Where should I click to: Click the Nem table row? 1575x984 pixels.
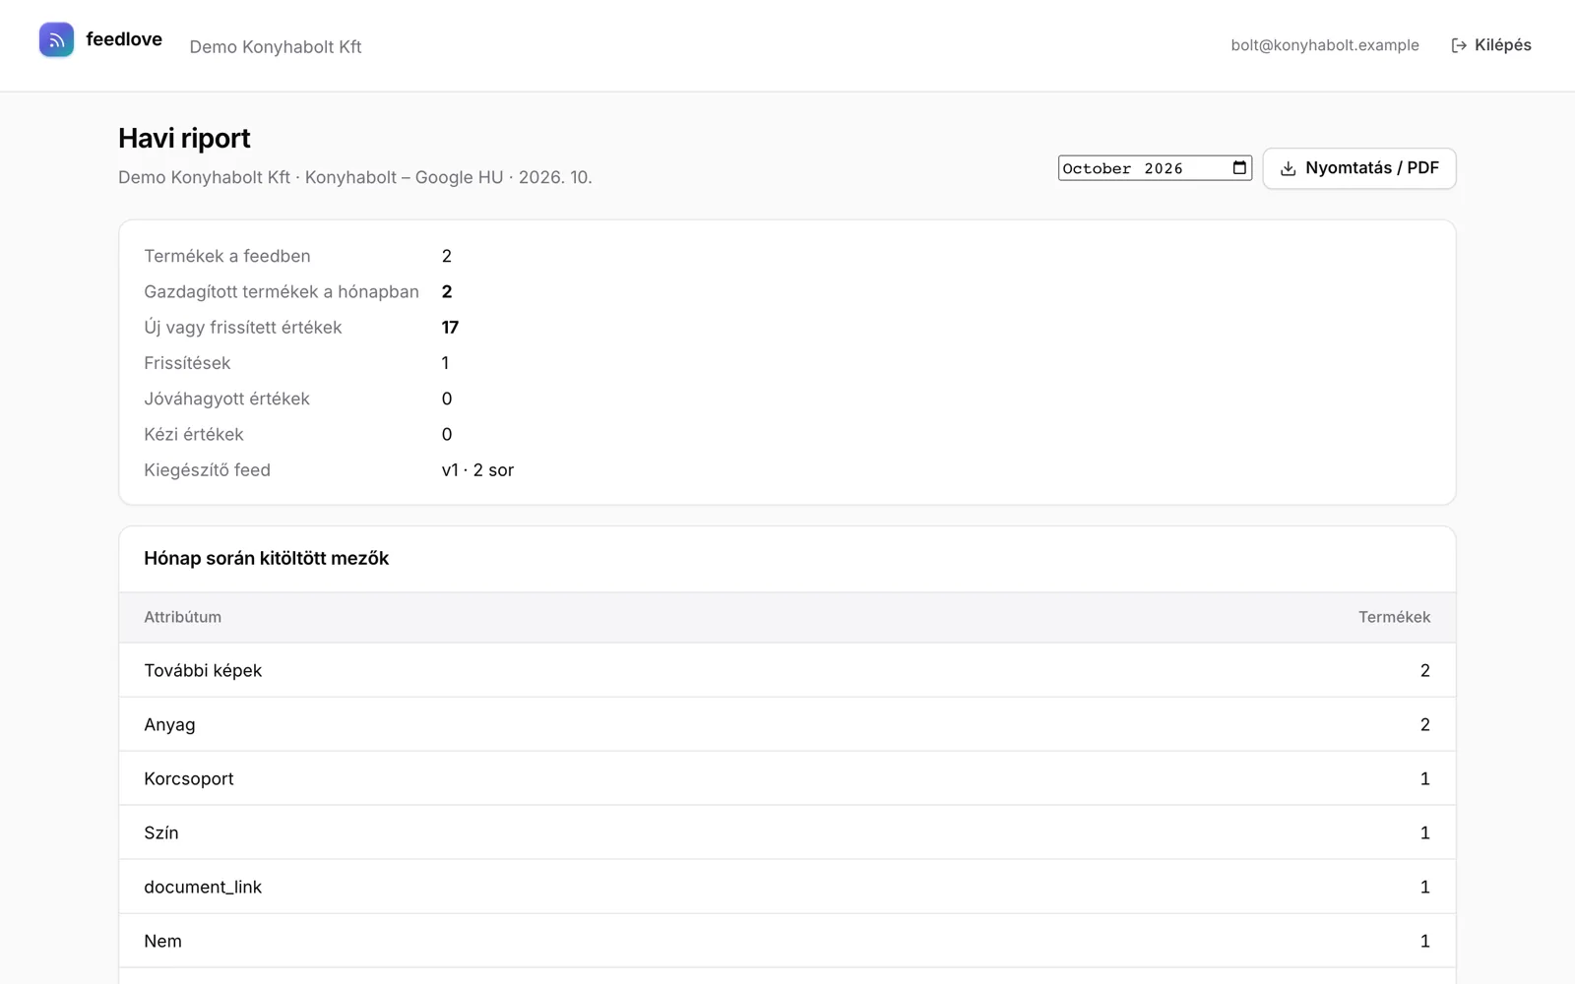pyautogui.click(x=787, y=941)
